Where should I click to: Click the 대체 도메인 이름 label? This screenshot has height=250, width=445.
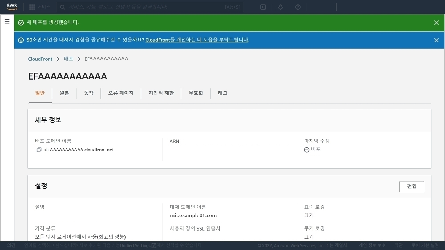point(188,207)
